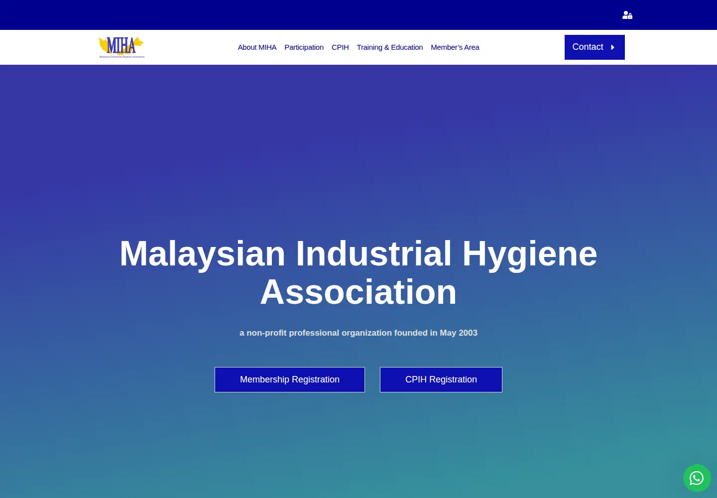The image size is (717, 498).
Task: Start Membership Registration
Action: click(290, 379)
